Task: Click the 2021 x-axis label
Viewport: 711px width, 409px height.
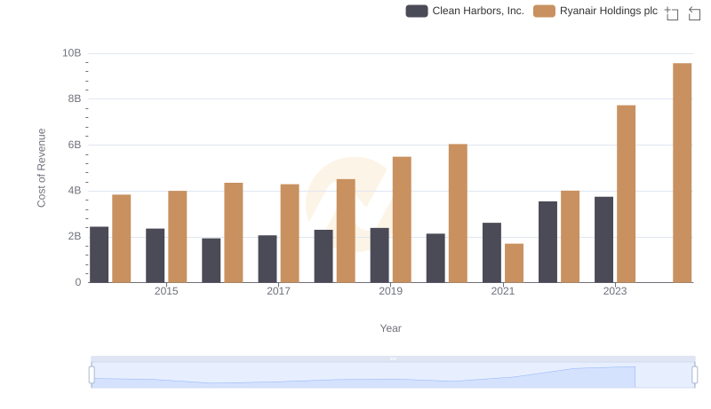Action: (x=503, y=291)
